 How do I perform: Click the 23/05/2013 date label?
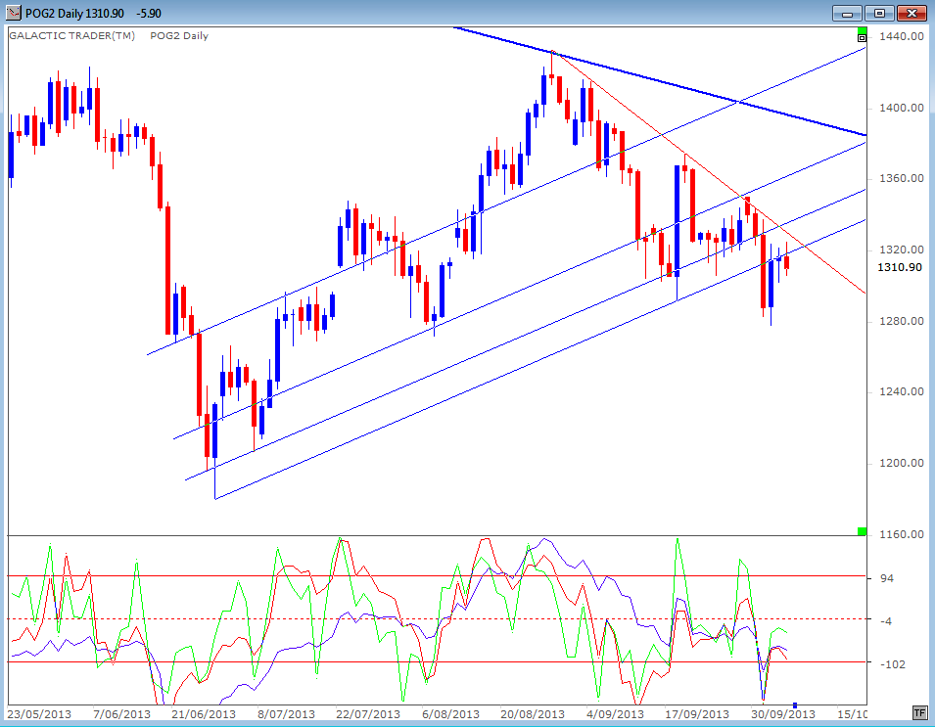pos(39,714)
